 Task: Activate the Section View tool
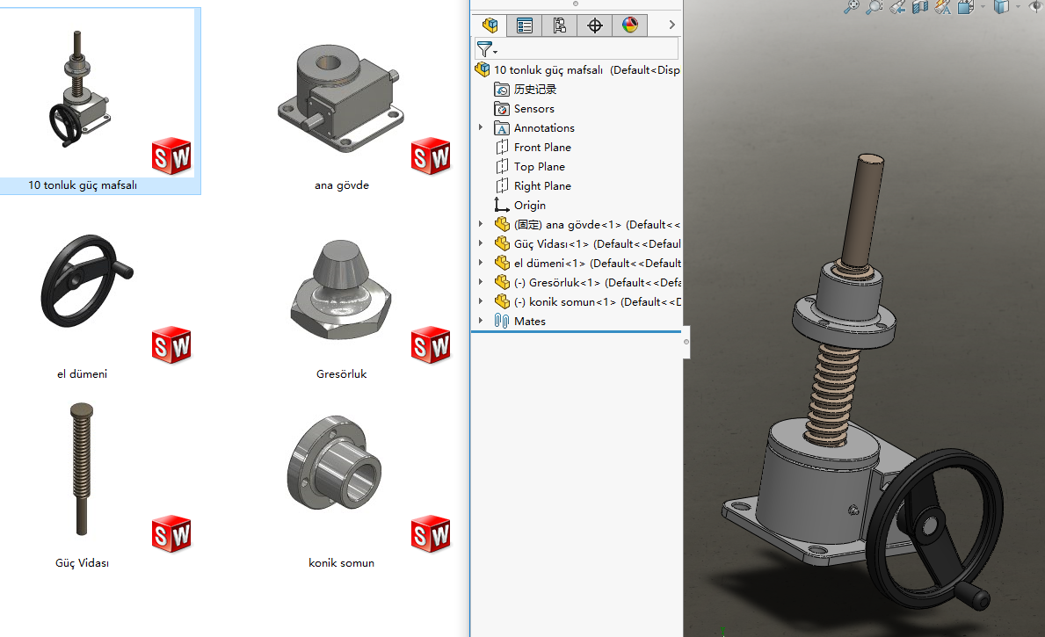pyautogui.click(x=920, y=7)
